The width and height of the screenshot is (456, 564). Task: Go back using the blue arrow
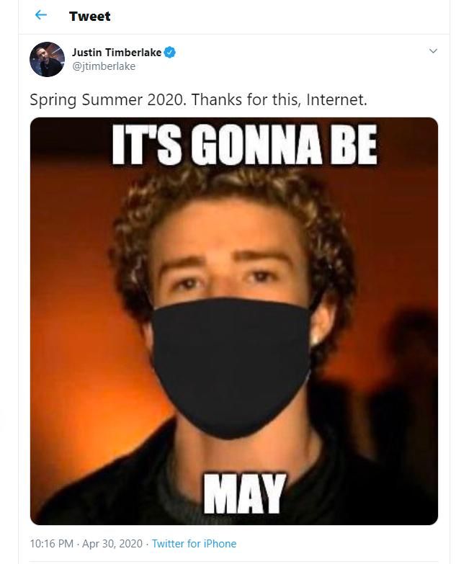(x=41, y=14)
